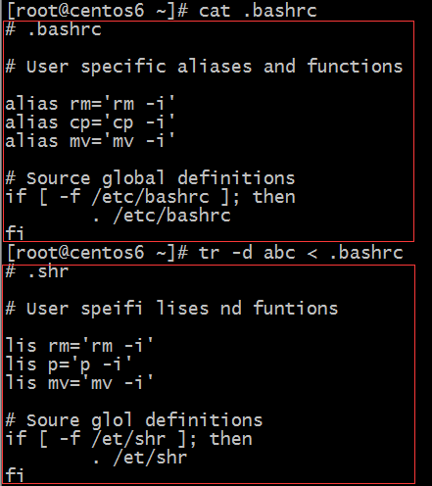Click the 'if [ -f /etc/bashrc ]; then' line
Image resolution: width=432 pixels, height=486 pixels.
pos(150,197)
